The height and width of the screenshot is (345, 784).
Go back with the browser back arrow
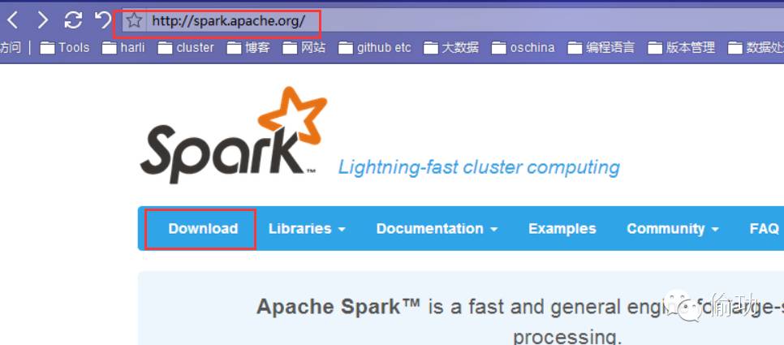tap(12, 20)
